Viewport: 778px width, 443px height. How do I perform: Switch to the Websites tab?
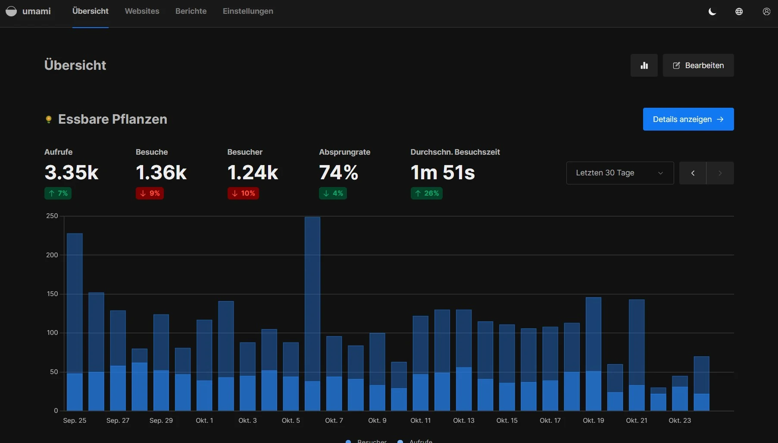coord(142,11)
